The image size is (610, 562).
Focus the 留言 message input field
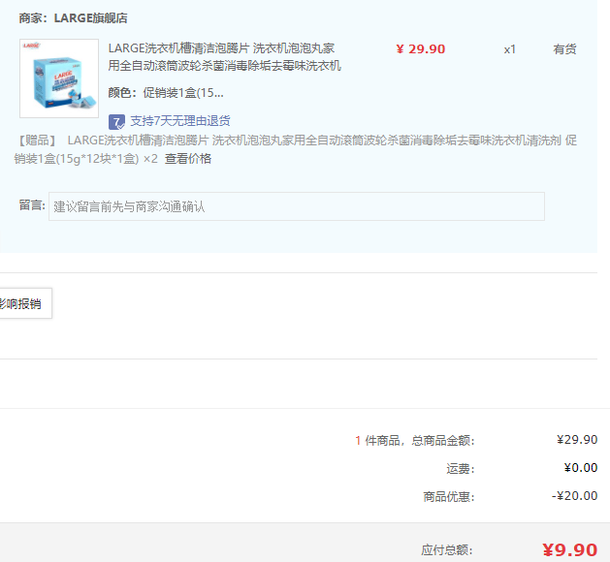pos(297,206)
